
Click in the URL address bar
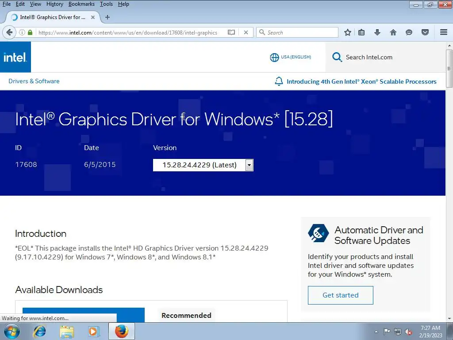128,32
